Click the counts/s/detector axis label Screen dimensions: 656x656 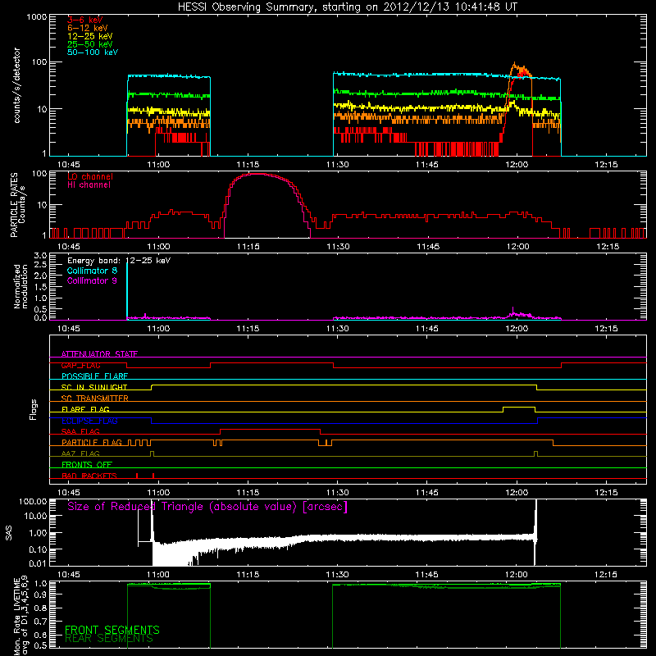tap(16, 85)
